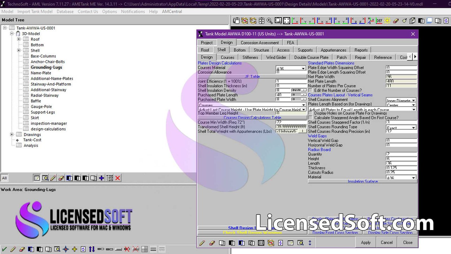Switch to the Corrosion Assessment tab

click(x=260, y=43)
